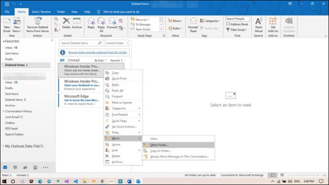Open Word from the Windows taskbar

[129, 181]
